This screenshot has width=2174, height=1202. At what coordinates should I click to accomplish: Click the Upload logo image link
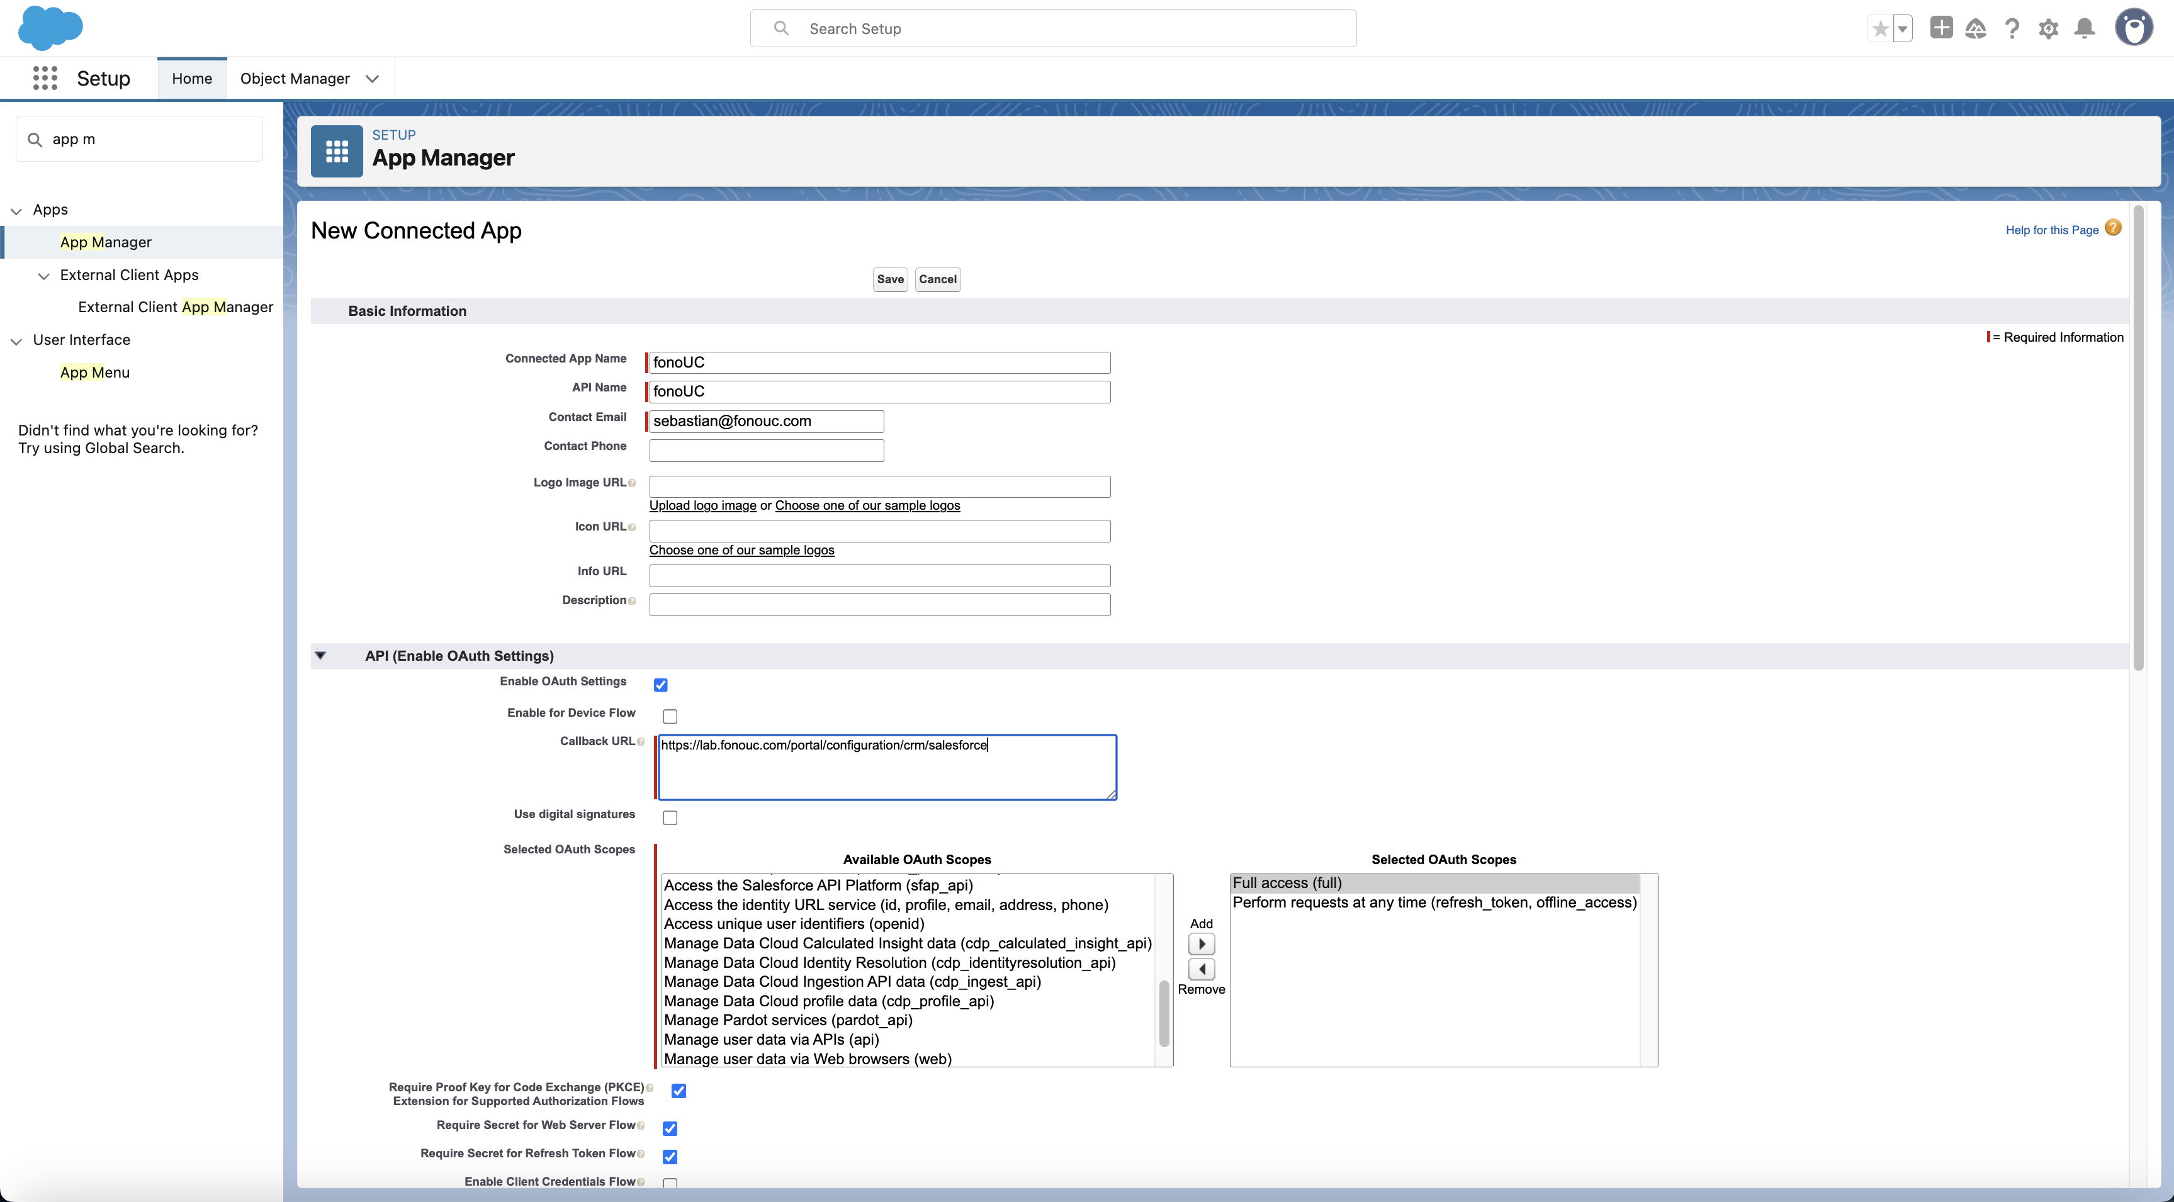tap(703, 505)
